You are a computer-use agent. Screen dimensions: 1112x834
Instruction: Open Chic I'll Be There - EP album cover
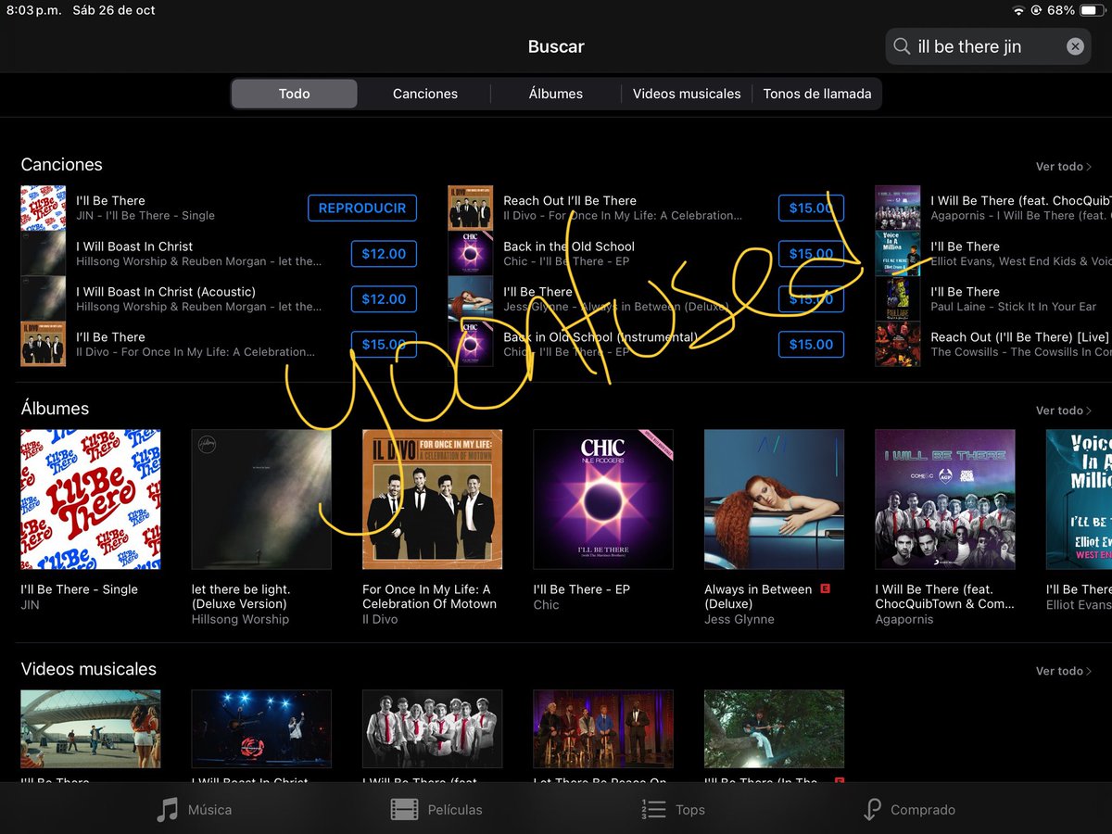[603, 499]
